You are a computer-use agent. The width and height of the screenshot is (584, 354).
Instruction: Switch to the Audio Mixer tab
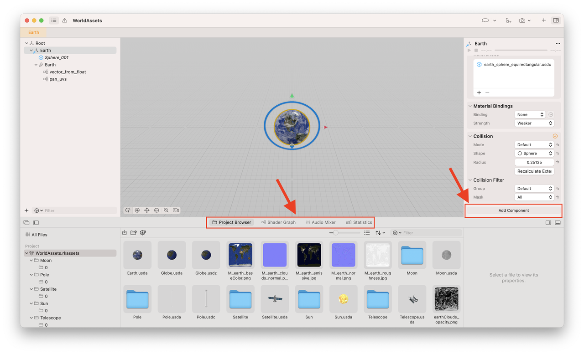pos(321,222)
